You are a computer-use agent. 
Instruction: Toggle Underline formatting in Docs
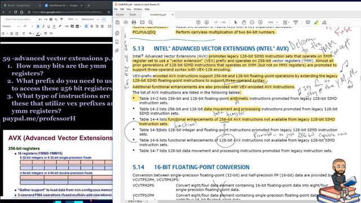[x=49, y=27]
